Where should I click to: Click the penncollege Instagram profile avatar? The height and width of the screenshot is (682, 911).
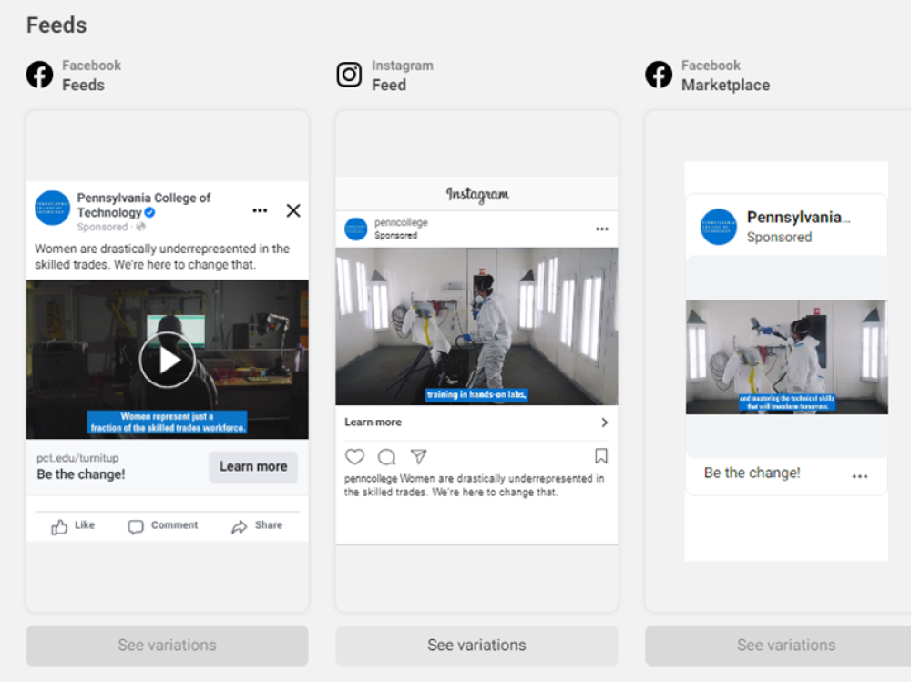[355, 229]
